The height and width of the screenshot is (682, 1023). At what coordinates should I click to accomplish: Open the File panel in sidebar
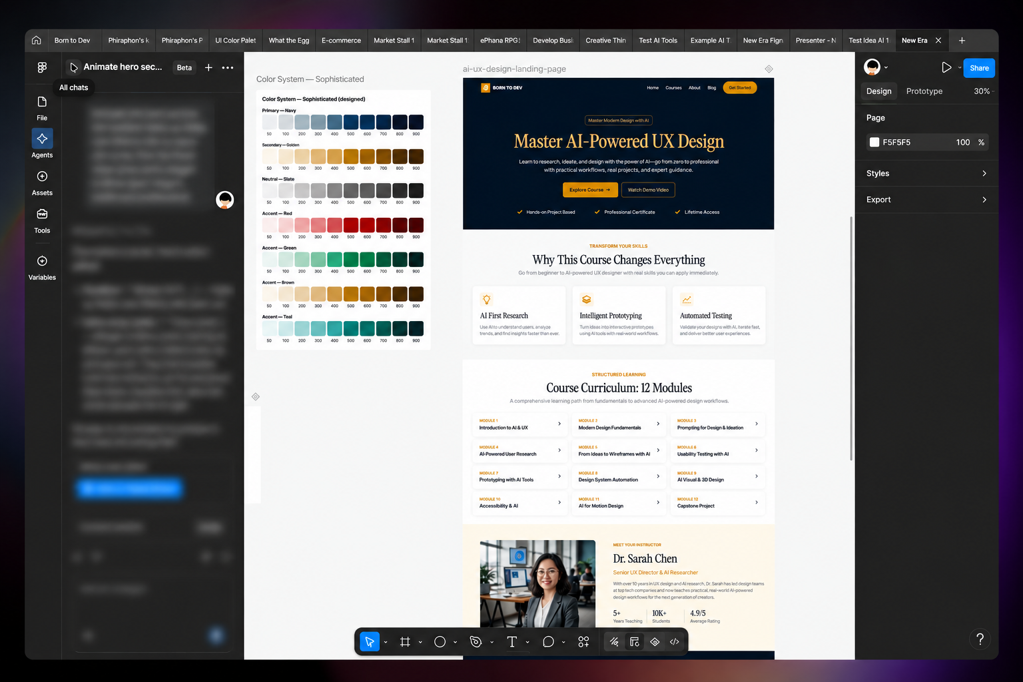[x=42, y=108]
